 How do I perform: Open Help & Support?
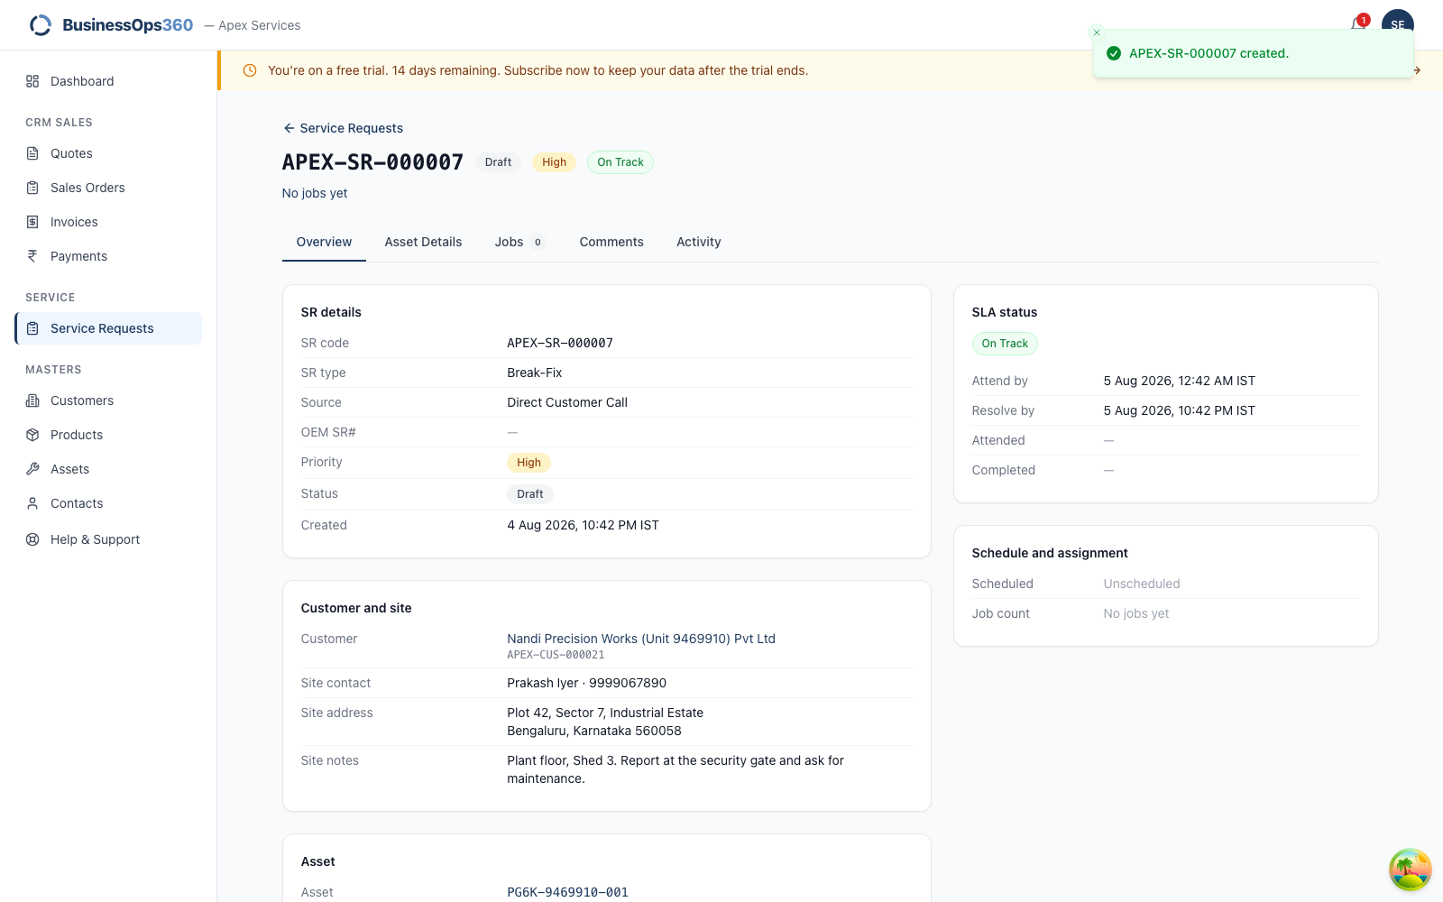coord(108,539)
